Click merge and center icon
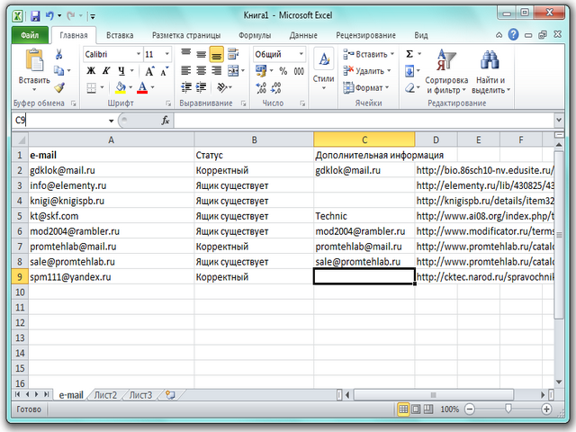 [x=233, y=70]
